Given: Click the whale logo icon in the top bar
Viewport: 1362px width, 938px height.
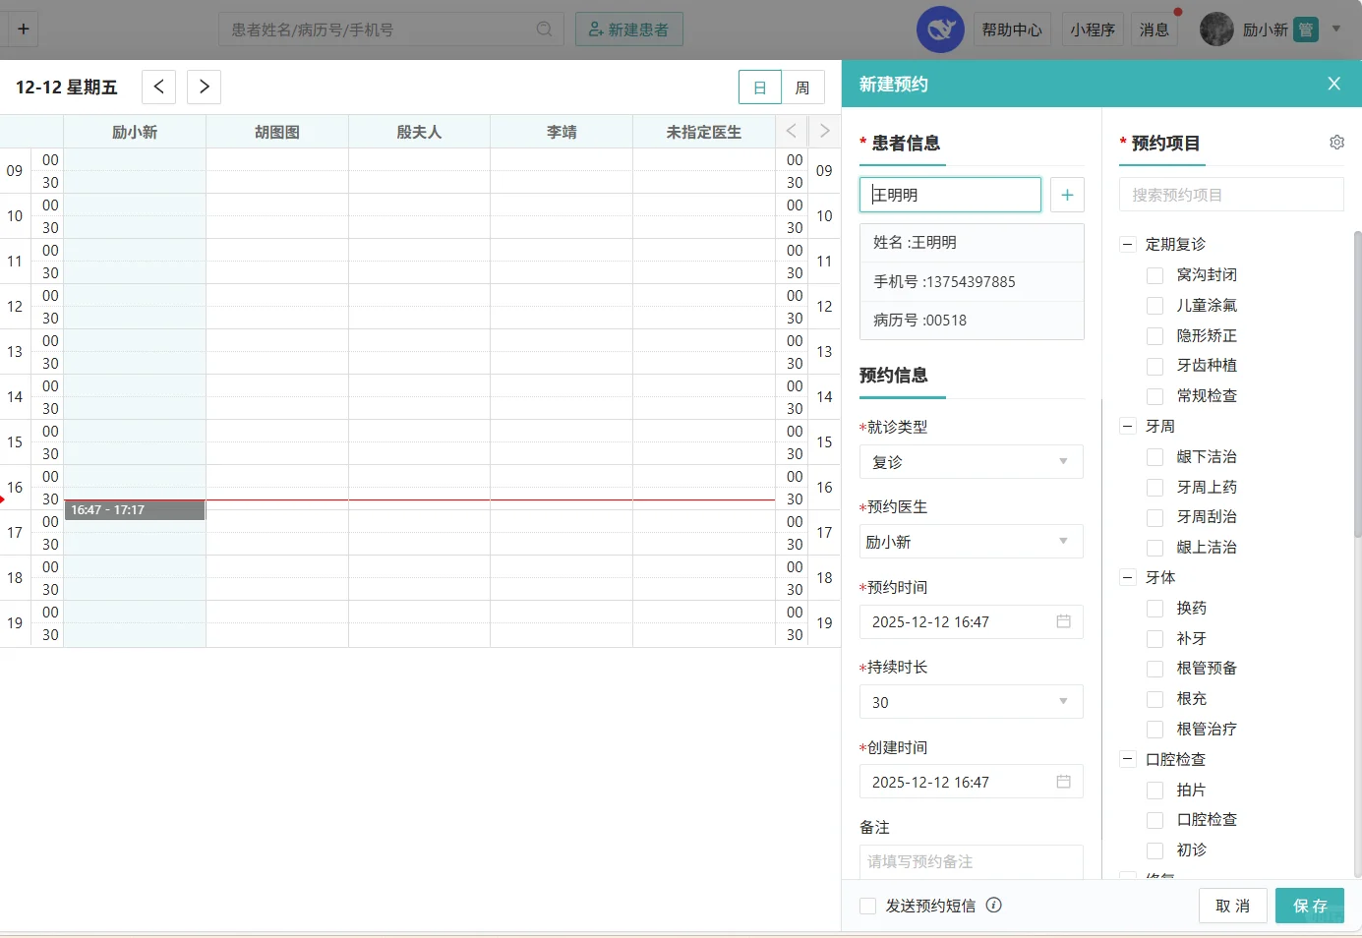Looking at the screenshot, I should (940, 29).
